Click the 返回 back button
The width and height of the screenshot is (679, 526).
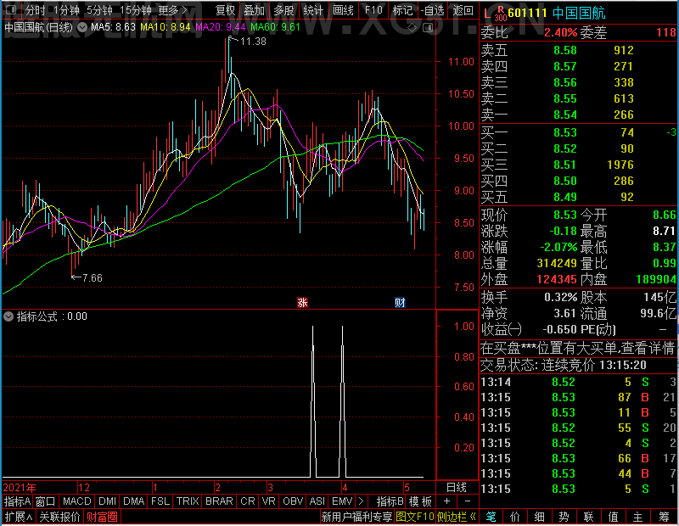463,10
